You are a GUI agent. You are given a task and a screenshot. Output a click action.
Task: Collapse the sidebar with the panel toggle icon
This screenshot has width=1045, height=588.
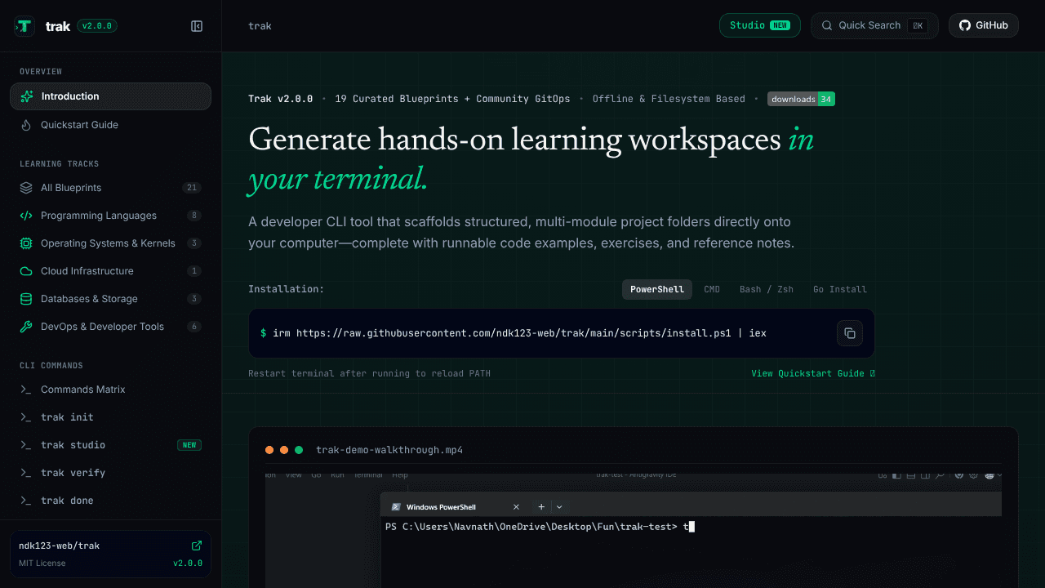pyautogui.click(x=197, y=26)
